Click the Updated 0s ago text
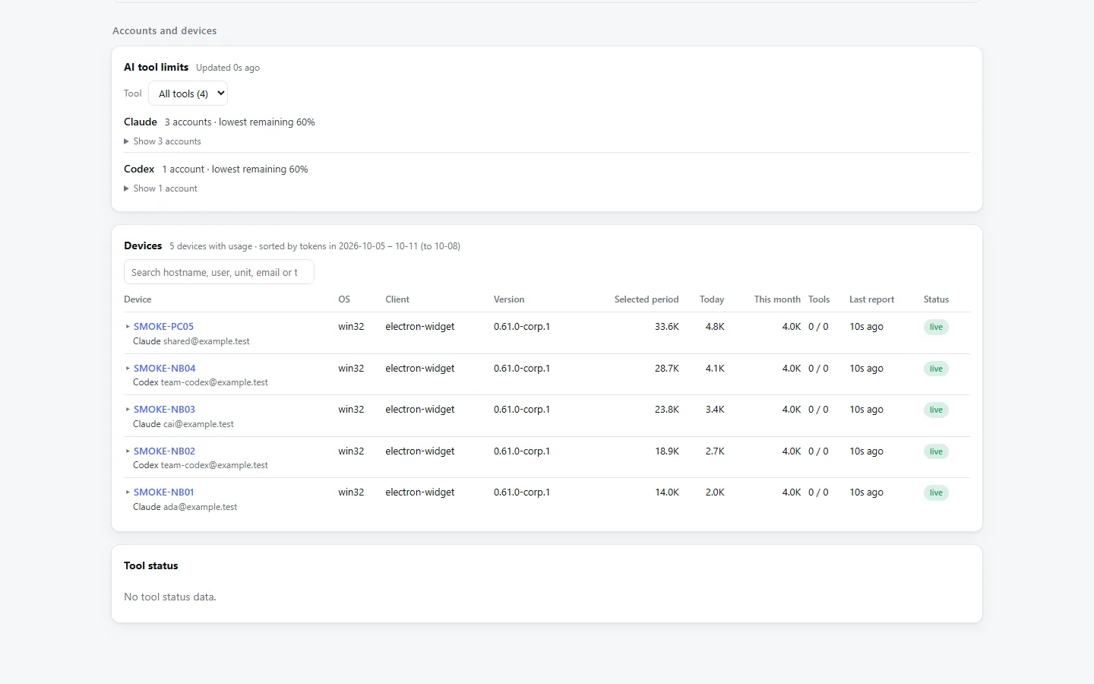 click(228, 68)
